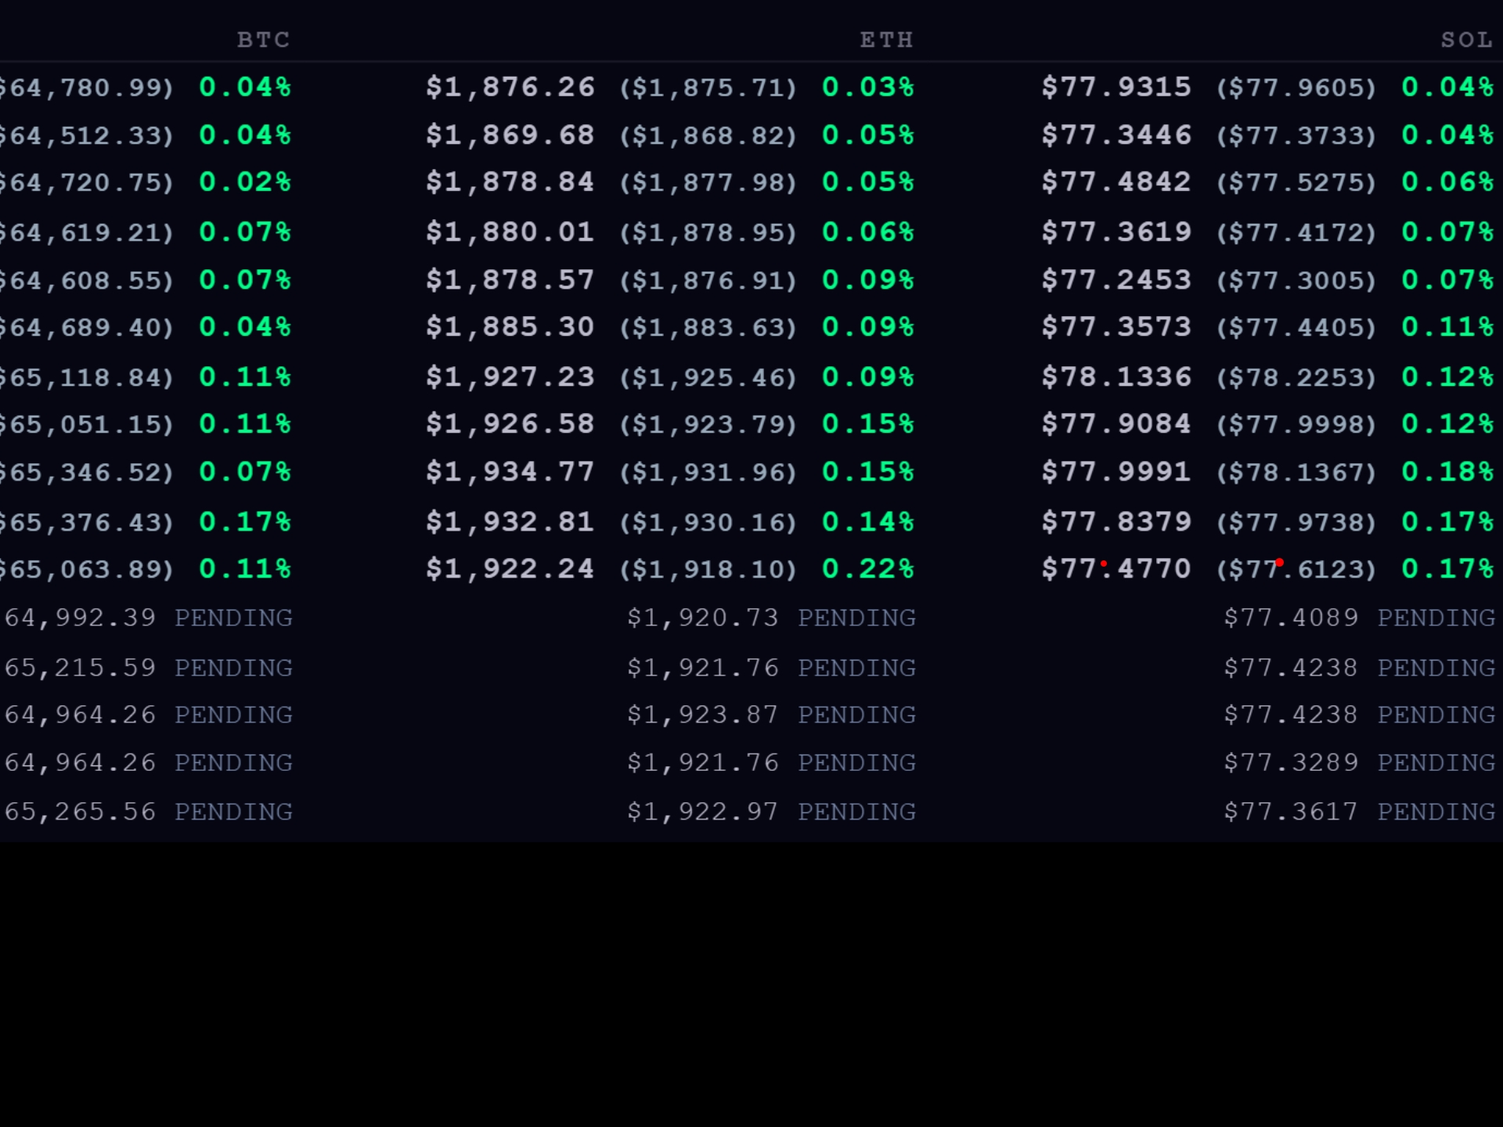Click ETH reference price ($1,876.91)
1503x1127 pixels.
click(x=708, y=280)
